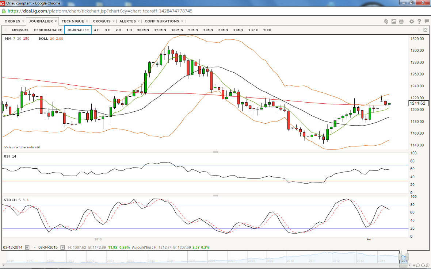Expand the CONFIGURATIONS dropdown
Screen dimensions: 431x269
164,21
